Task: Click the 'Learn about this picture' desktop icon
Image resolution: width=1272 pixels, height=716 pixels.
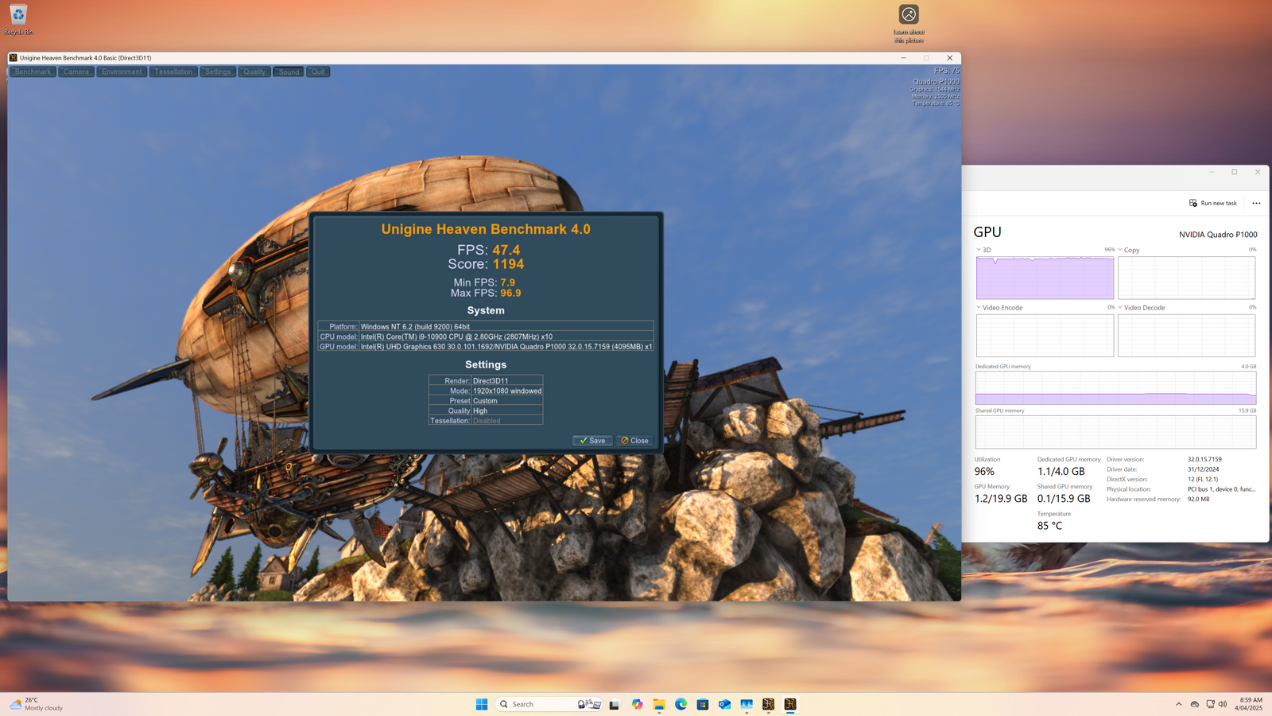Action: click(909, 24)
